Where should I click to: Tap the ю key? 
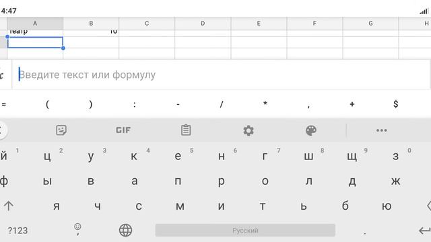pos(387,206)
